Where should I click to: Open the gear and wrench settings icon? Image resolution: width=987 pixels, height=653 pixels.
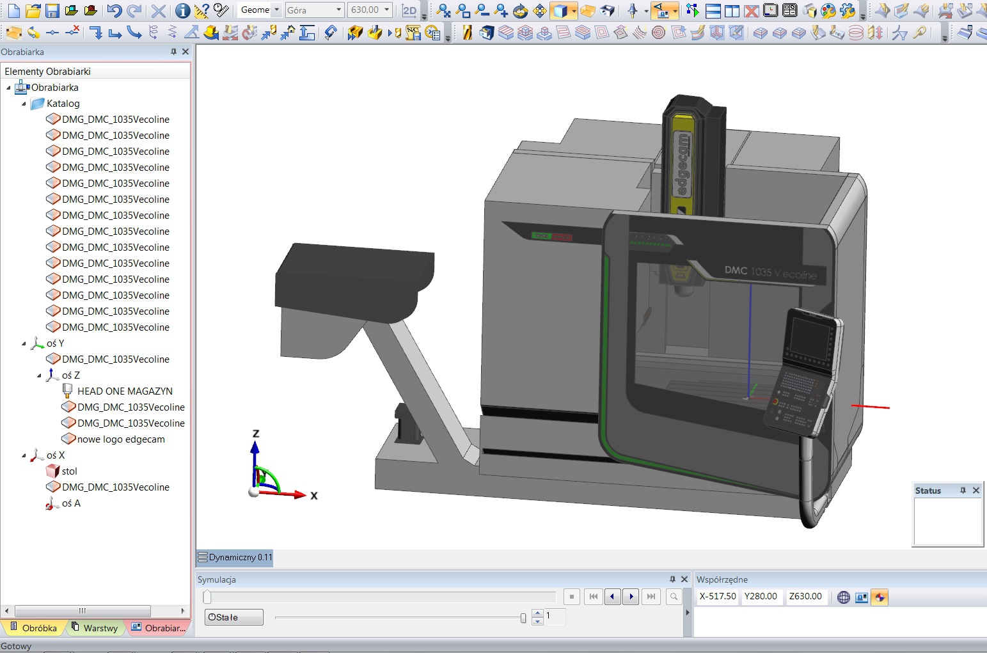848,10
